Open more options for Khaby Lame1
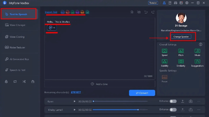Screen dimensions: 209x117 coord(199,110)
